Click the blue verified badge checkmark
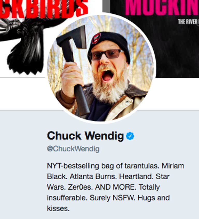The width and height of the screenshot is (199, 219). point(130,136)
